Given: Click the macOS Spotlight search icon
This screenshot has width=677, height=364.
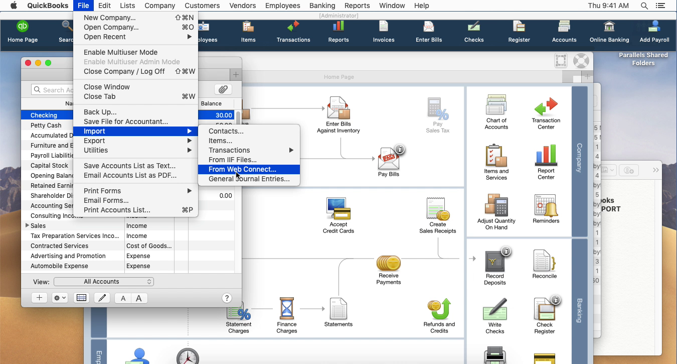Looking at the screenshot, I should tap(644, 6).
